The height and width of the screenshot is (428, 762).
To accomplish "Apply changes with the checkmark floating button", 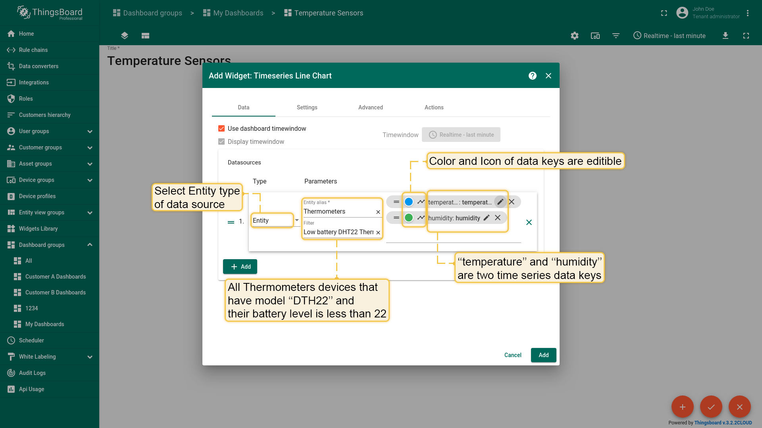I will [x=711, y=407].
